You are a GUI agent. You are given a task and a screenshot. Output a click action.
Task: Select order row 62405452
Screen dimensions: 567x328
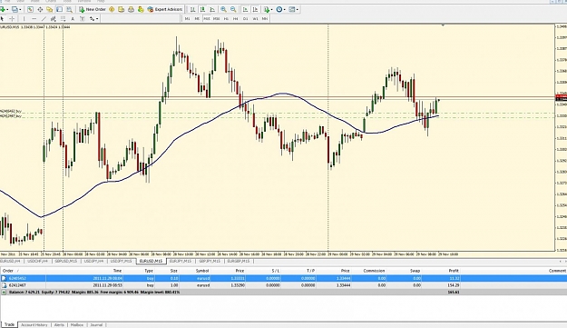283,278
